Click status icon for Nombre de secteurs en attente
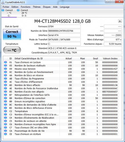Image resolution: width=125 pixels, height=142 pixels. (5, 121)
